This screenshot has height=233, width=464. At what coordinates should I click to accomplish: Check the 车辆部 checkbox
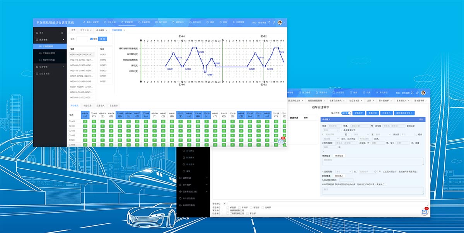[x=239, y=207]
